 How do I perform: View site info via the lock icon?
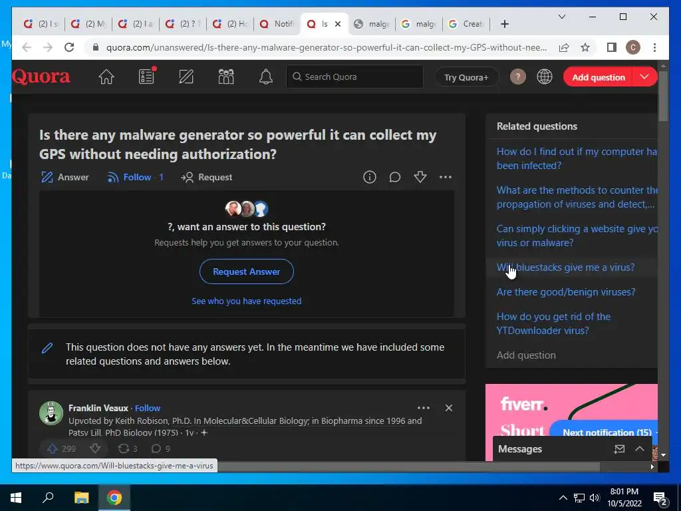click(96, 47)
